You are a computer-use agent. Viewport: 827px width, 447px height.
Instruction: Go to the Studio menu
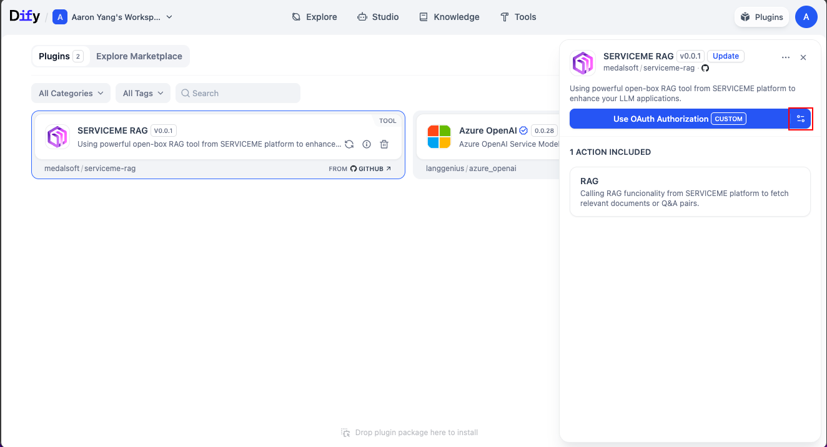click(378, 17)
